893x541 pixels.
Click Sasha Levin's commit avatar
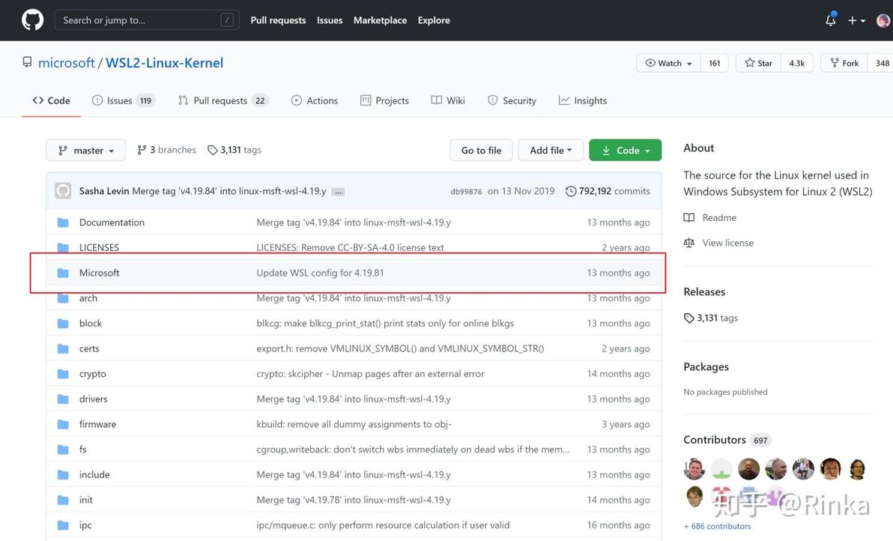click(63, 191)
